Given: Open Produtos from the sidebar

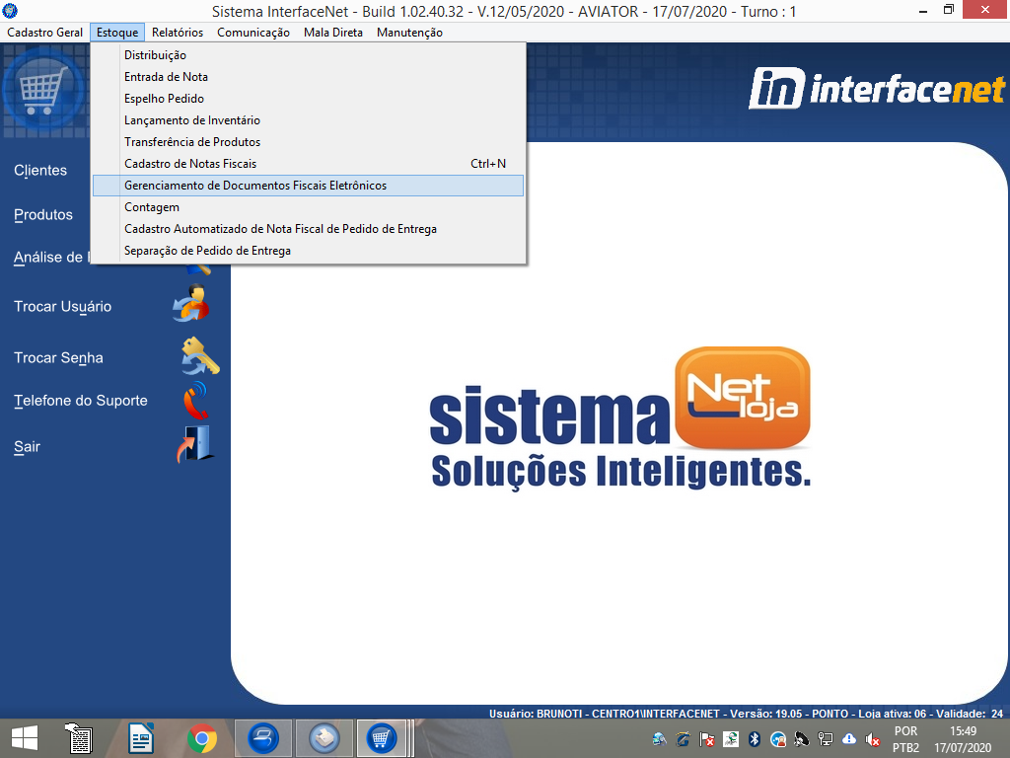Looking at the screenshot, I should pyautogui.click(x=43, y=215).
